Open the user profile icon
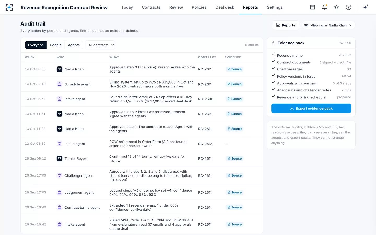This screenshot has width=376, height=235. pyautogui.click(x=349, y=7)
